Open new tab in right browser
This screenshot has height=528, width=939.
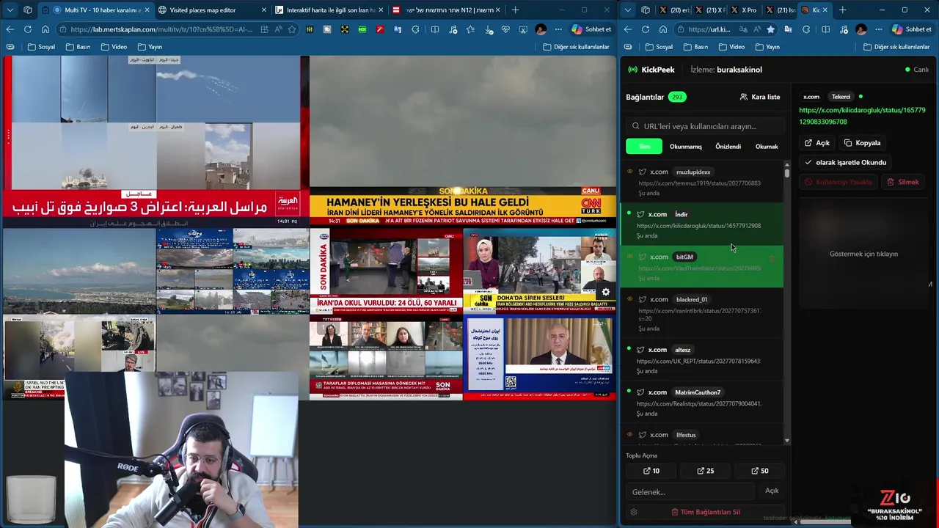click(842, 10)
